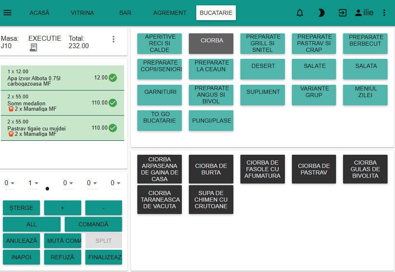Open the SALATA category

(x=365, y=69)
